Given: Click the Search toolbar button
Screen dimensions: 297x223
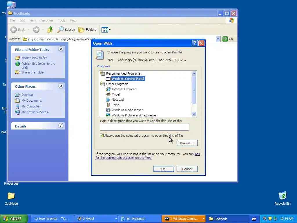Looking at the screenshot, I should point(66,30).
